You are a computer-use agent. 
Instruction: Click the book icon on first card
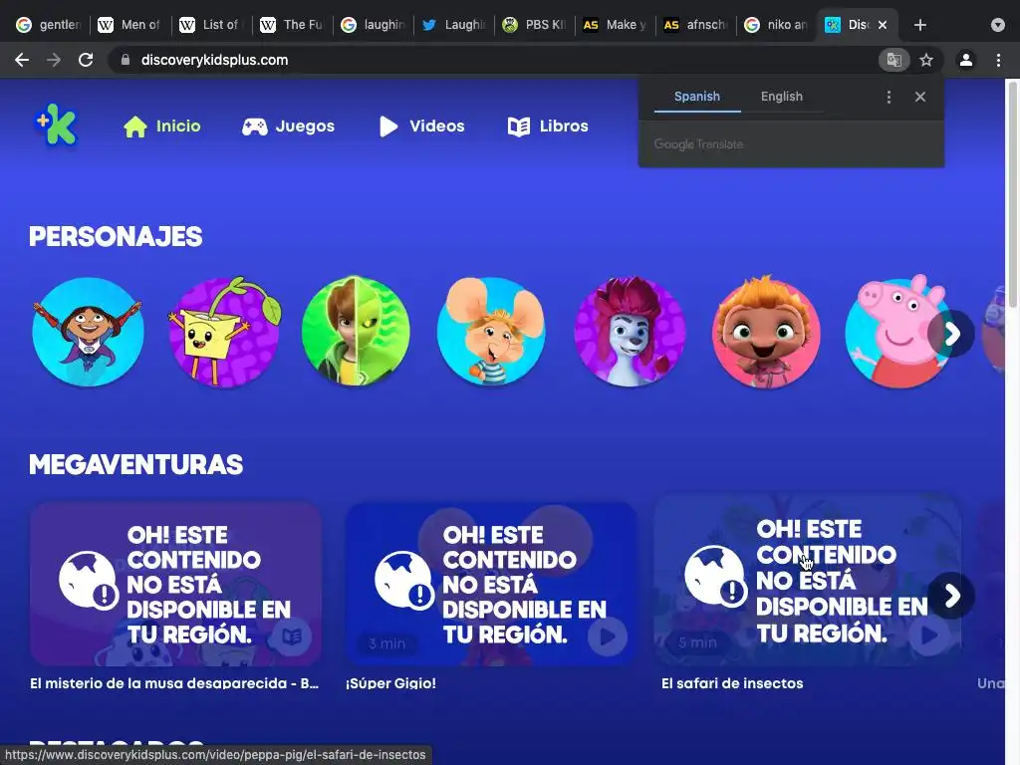click(x=292, y=637)
